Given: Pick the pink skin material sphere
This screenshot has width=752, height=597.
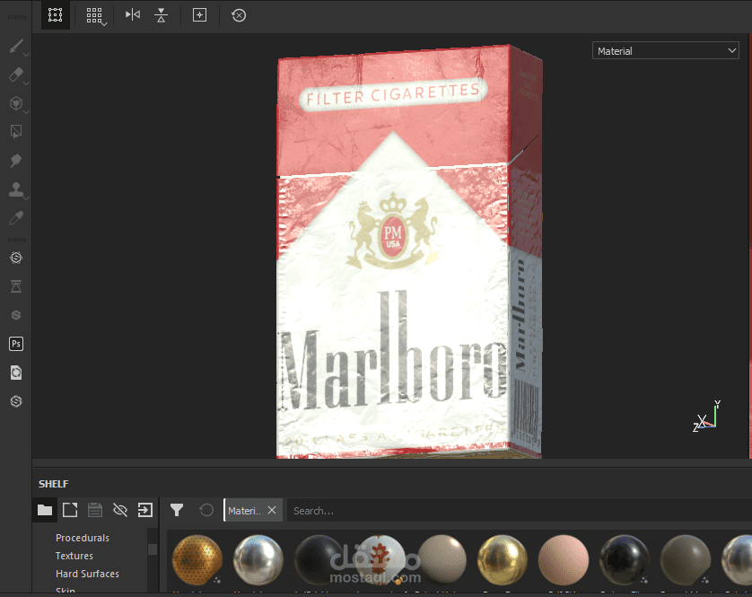Looking at the screenshot, I should [x=563, y=560].
